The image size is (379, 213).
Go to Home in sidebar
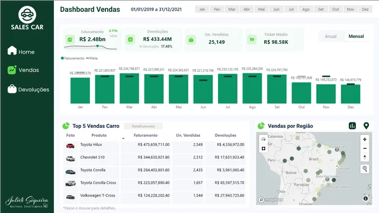coord(26,52)
